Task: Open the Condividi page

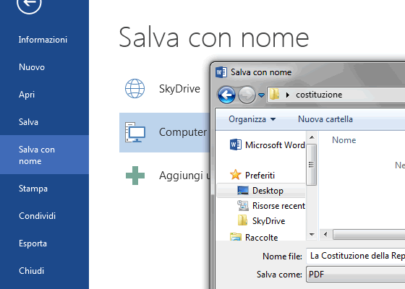Action: coord(37,216)
